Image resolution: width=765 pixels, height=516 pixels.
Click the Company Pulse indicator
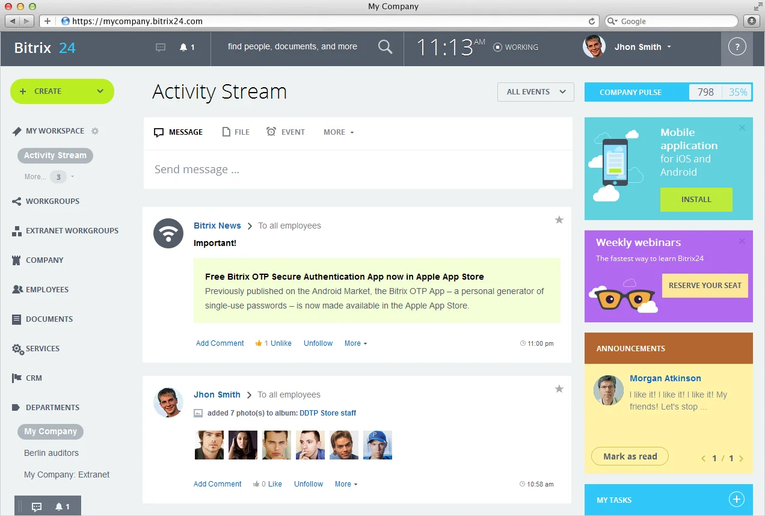(x=668, y=92)
